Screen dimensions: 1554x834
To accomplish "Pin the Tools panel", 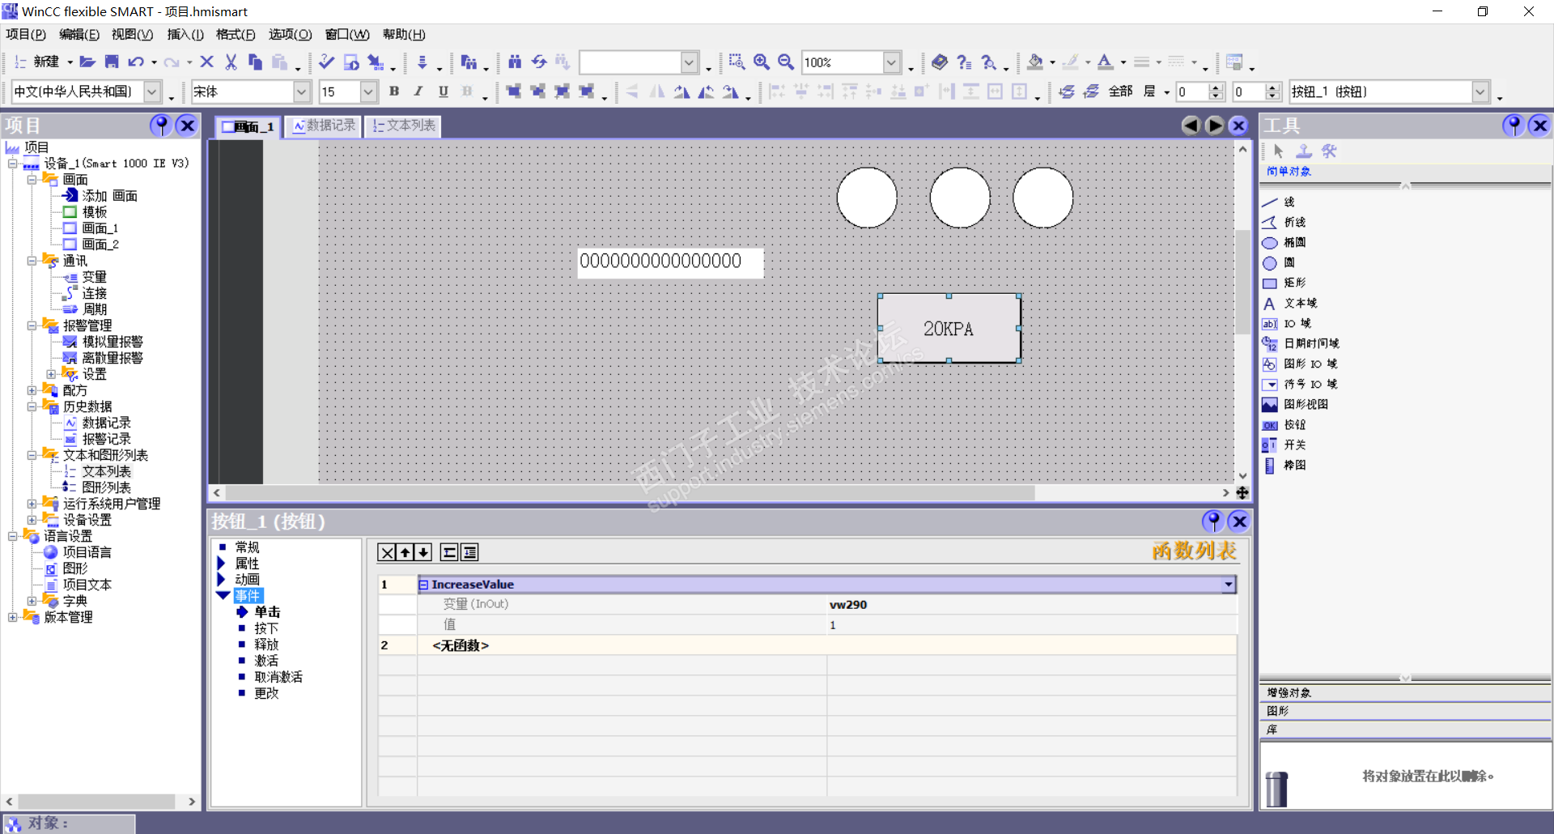I will 1514,125.
